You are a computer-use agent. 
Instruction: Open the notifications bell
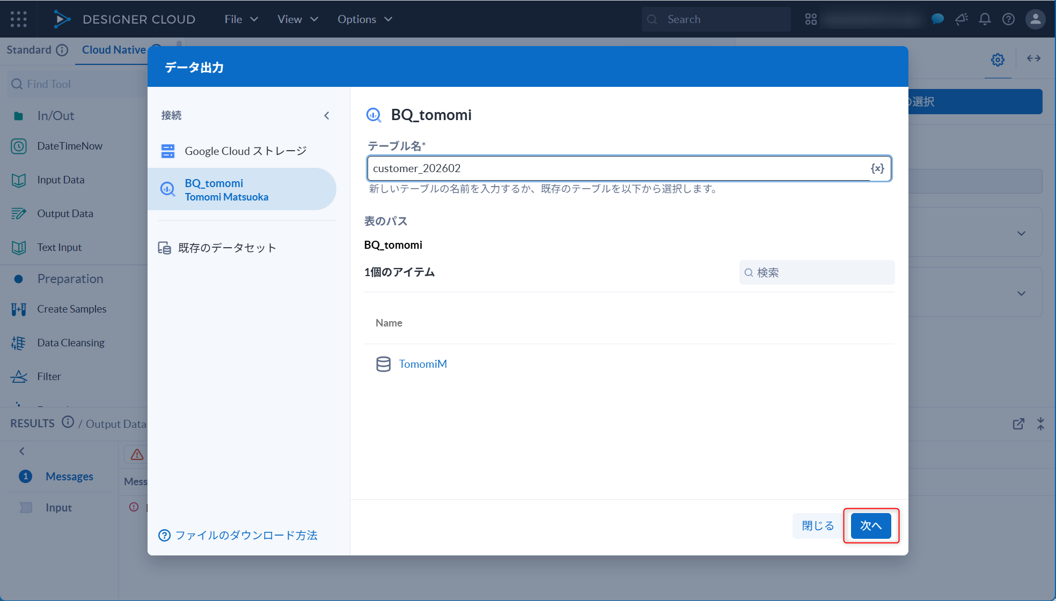click(985, 19)
